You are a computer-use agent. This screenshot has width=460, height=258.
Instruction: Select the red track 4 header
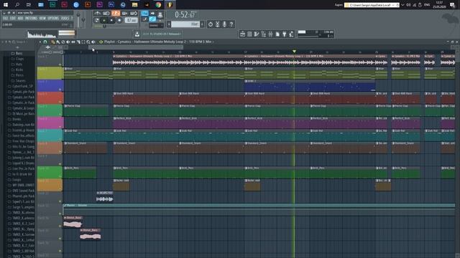pyautogui.click(x=50, y=97)
